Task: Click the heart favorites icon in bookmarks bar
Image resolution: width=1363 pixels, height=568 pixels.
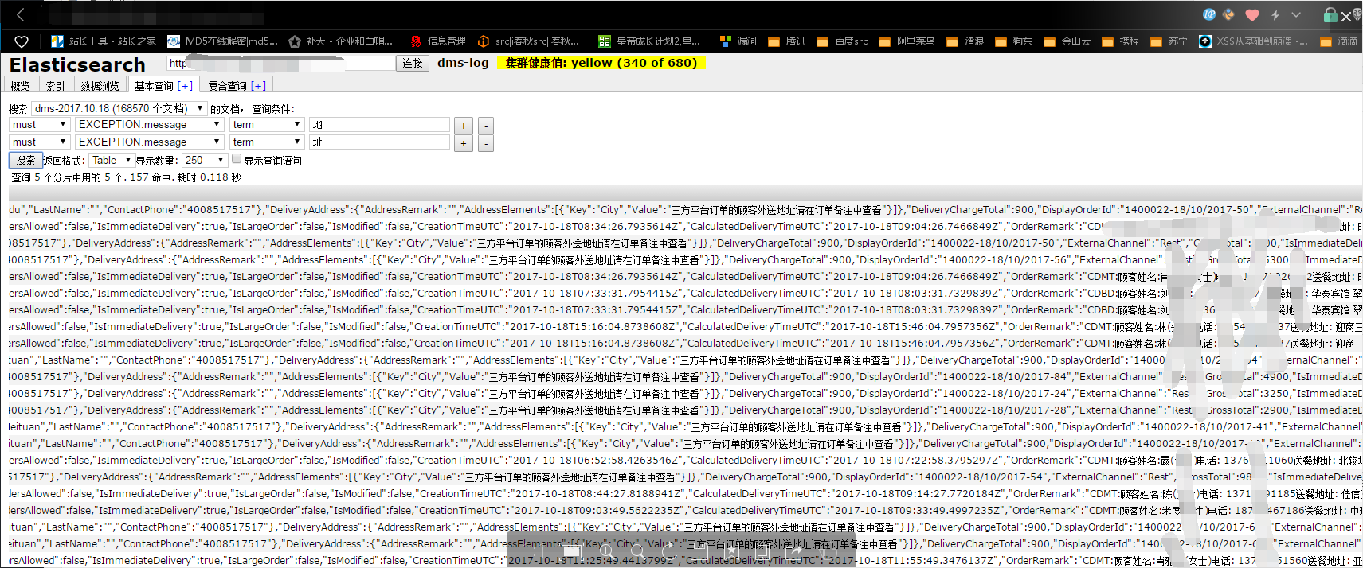Action: (x=22, y=41)
